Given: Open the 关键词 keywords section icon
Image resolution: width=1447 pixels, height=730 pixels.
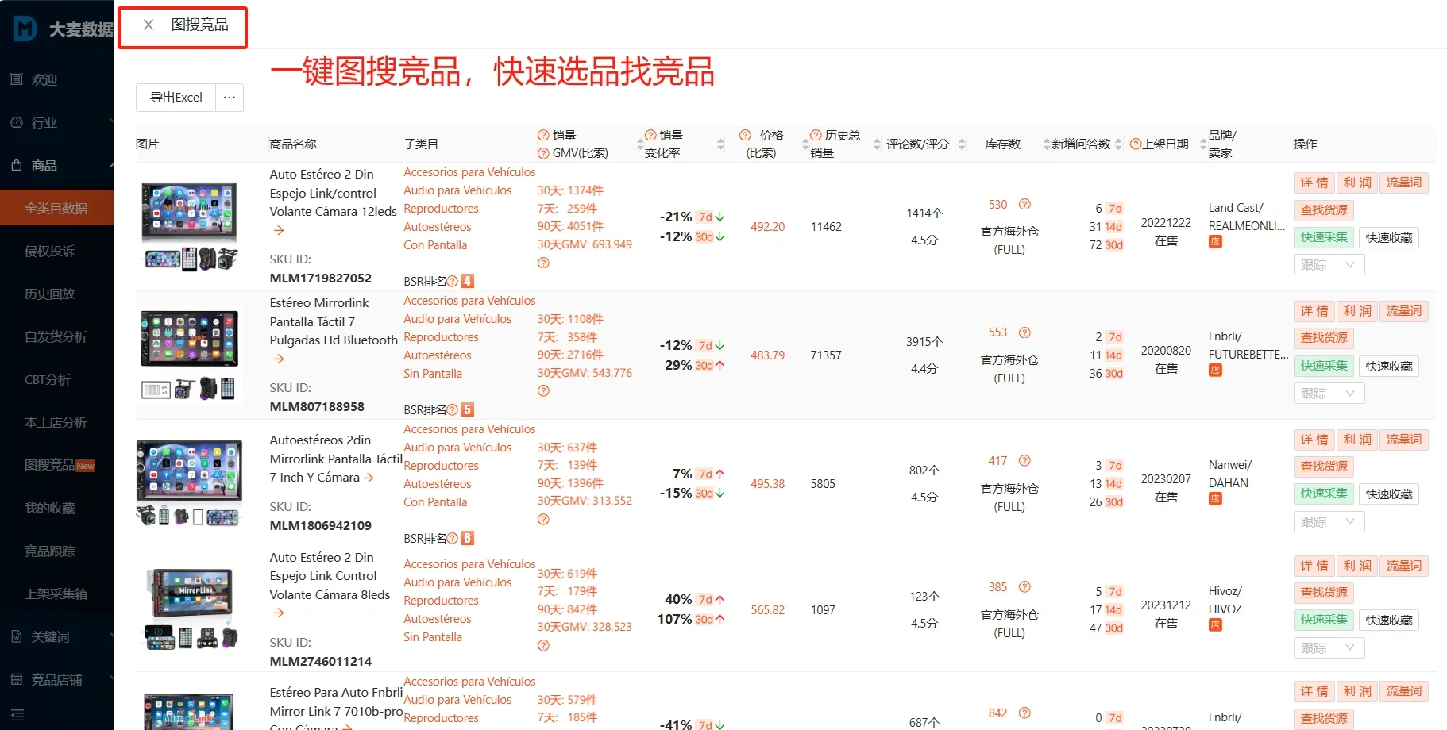Looking at the screenshot, I should 17,636.
